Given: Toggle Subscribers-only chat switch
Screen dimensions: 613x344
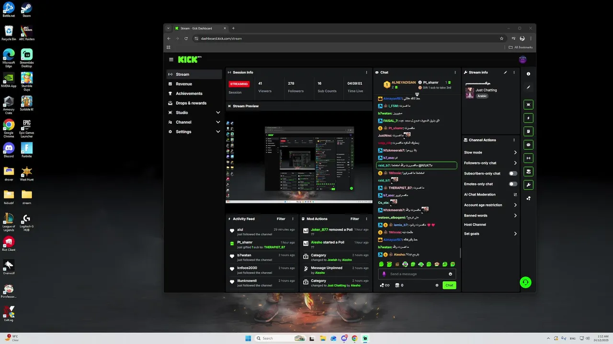Looking at the screenshot, I should point(513,173).
